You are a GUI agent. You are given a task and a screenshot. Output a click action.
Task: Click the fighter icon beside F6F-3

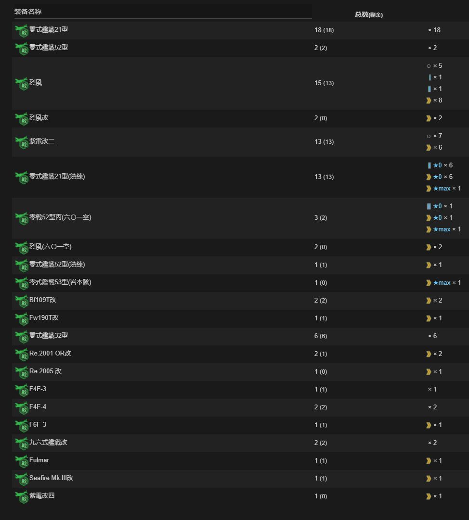[22, 426]
